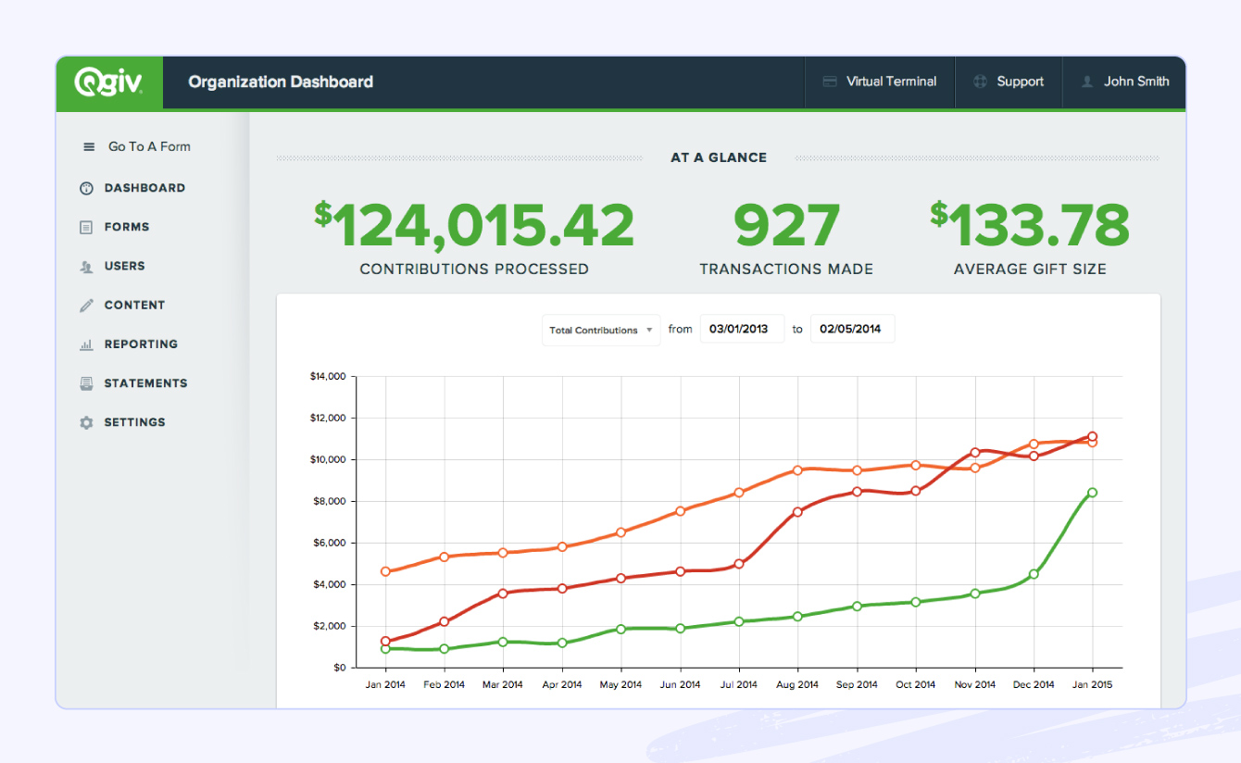
Task: Open the Go To A Form menu
Action: click(137, 146)
